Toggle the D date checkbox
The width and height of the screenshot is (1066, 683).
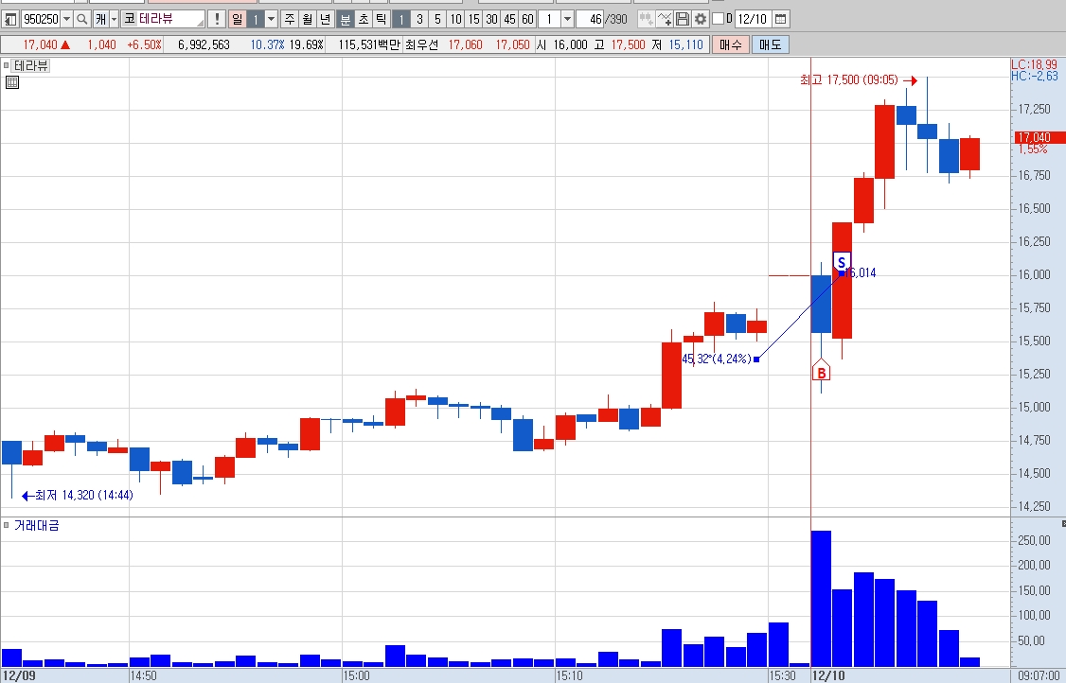coord(718,18)
